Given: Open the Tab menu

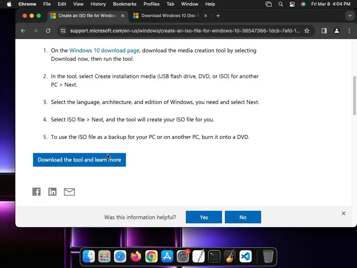Looking at the screenshot, I should tap(170, 4).
